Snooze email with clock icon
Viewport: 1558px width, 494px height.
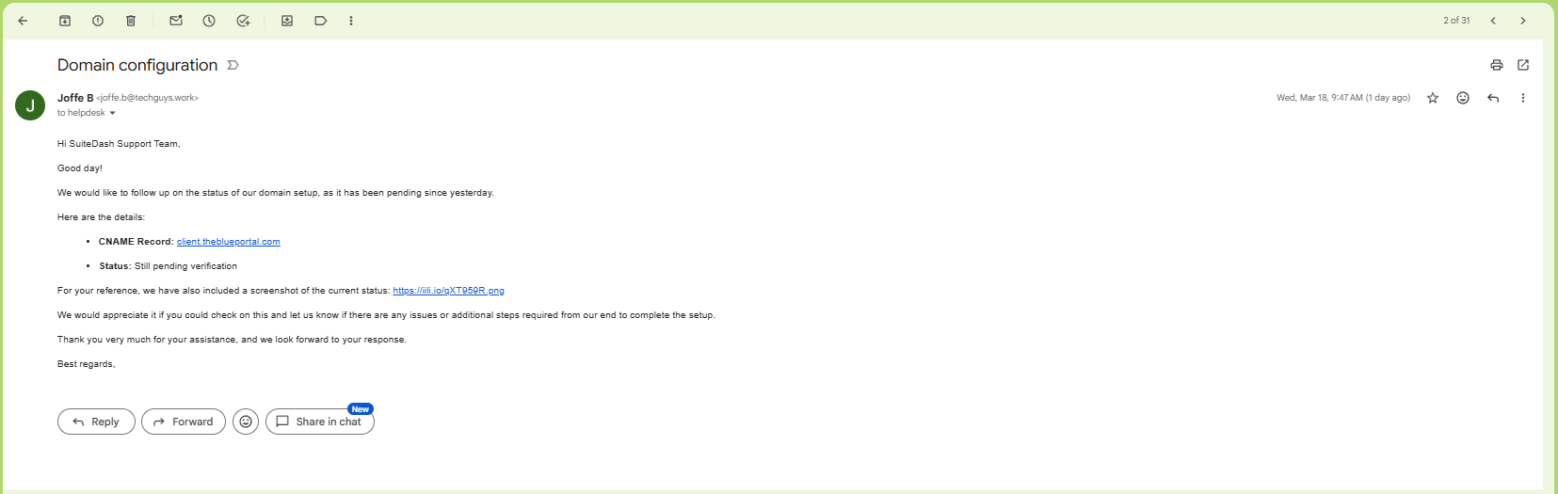tap(209, 21)
